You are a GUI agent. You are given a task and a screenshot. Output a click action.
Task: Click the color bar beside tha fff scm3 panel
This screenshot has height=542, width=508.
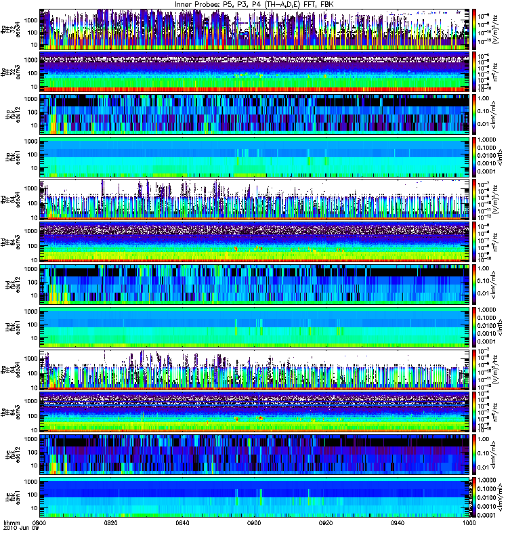pos(475,72)
